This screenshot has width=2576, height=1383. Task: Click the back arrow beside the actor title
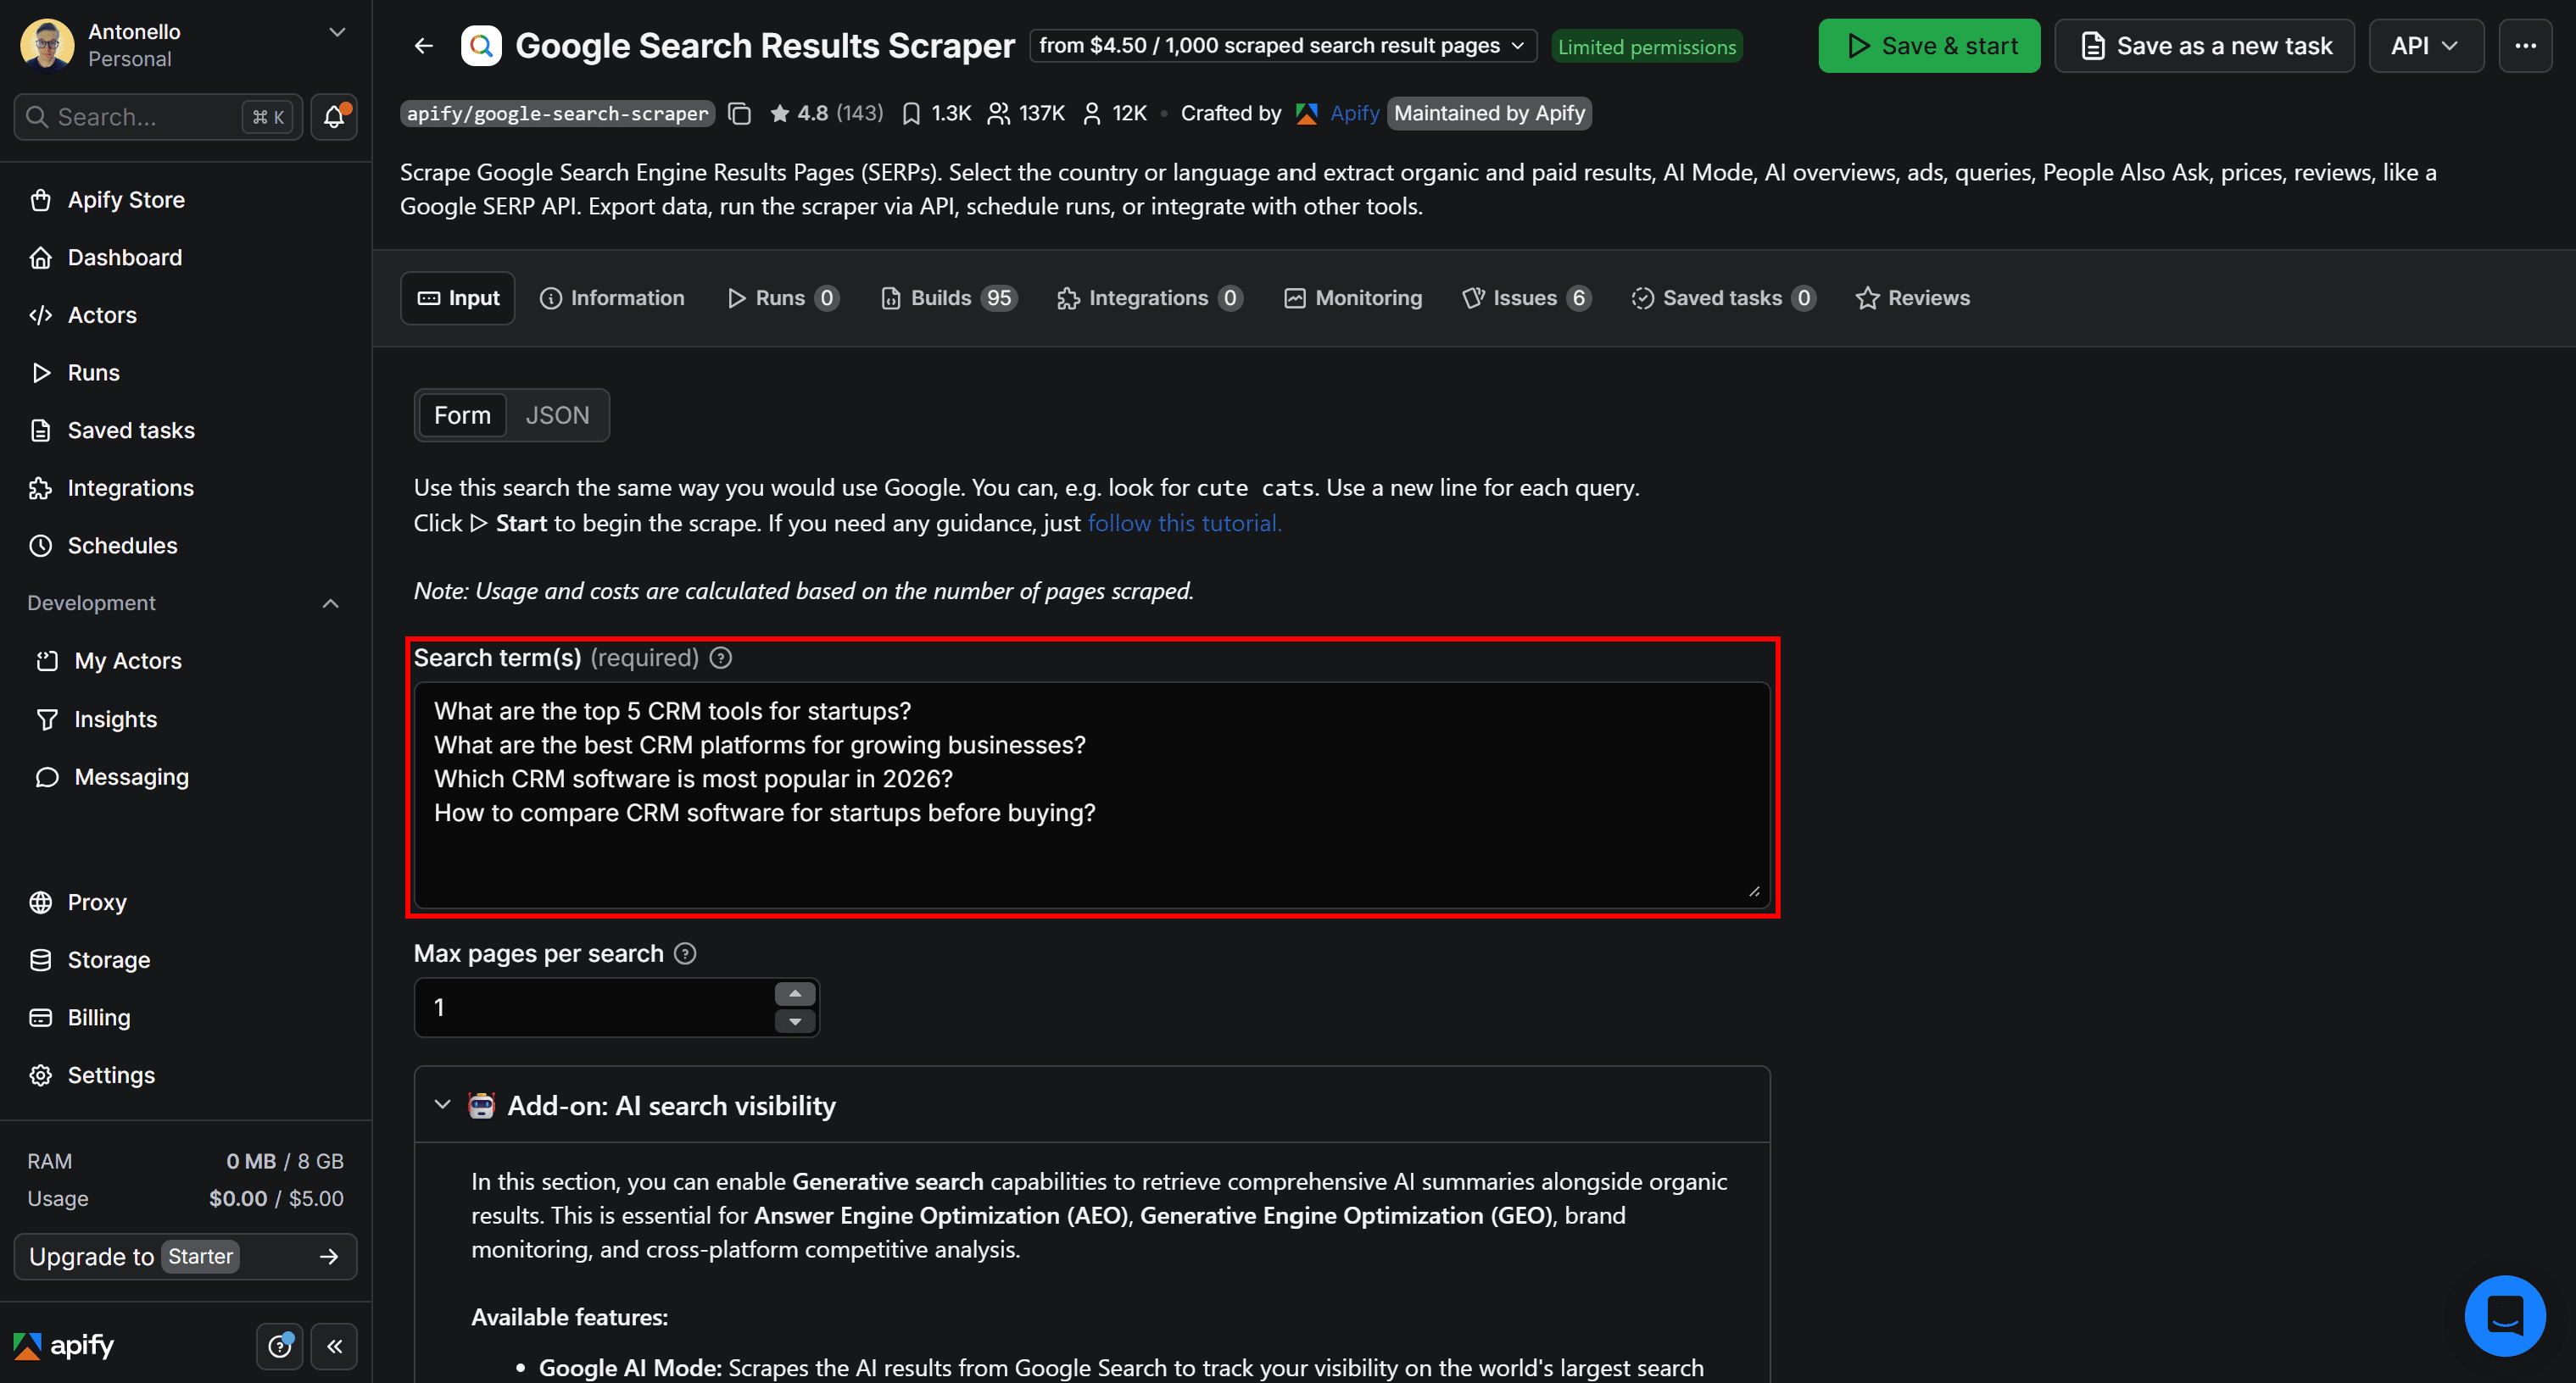[x=424, y=46]
